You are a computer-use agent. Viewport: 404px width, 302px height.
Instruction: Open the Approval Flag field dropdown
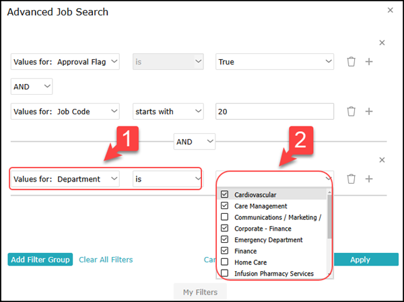(x=65, y=62)
